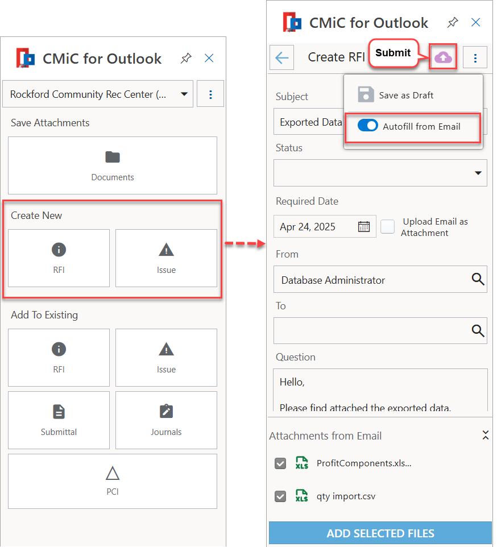Close the right CMiC for Outlook pane
The width and height of the screenshot is (497, 547).
click(476, 23)
